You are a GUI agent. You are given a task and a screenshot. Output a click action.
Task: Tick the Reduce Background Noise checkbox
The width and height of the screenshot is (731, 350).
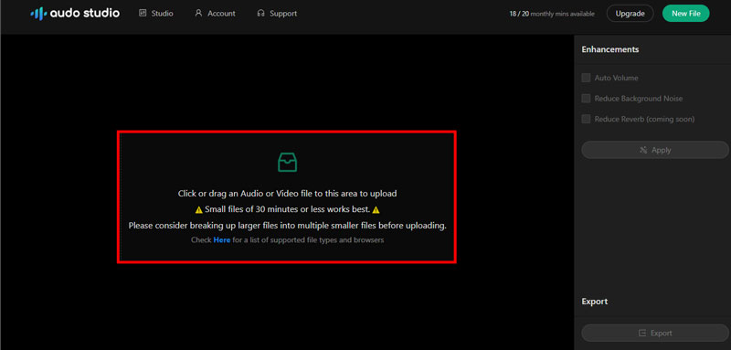point(586,99)
